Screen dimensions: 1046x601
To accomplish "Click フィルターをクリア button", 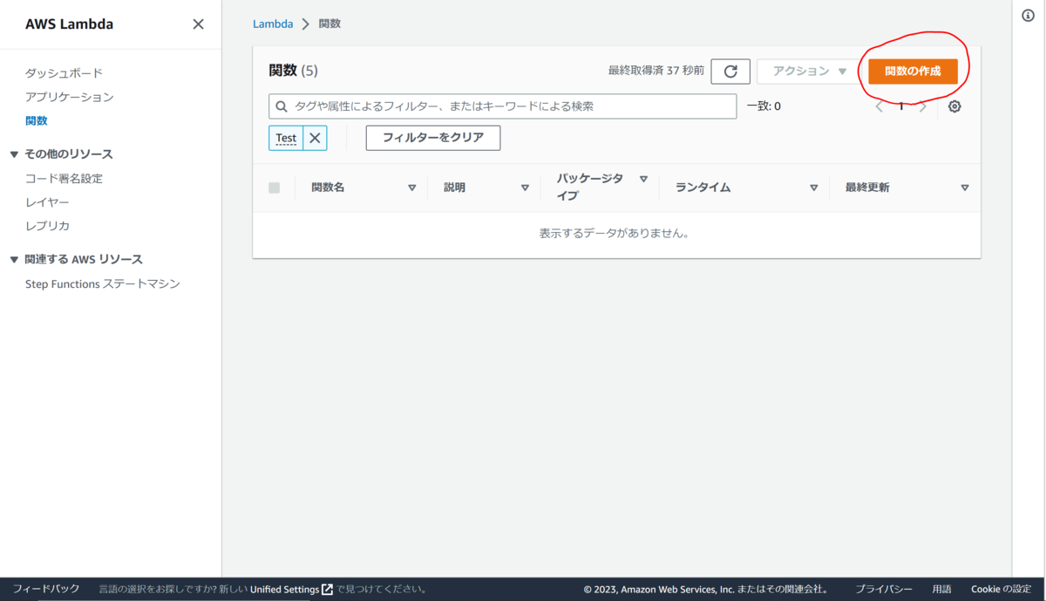I will point(433,138).
